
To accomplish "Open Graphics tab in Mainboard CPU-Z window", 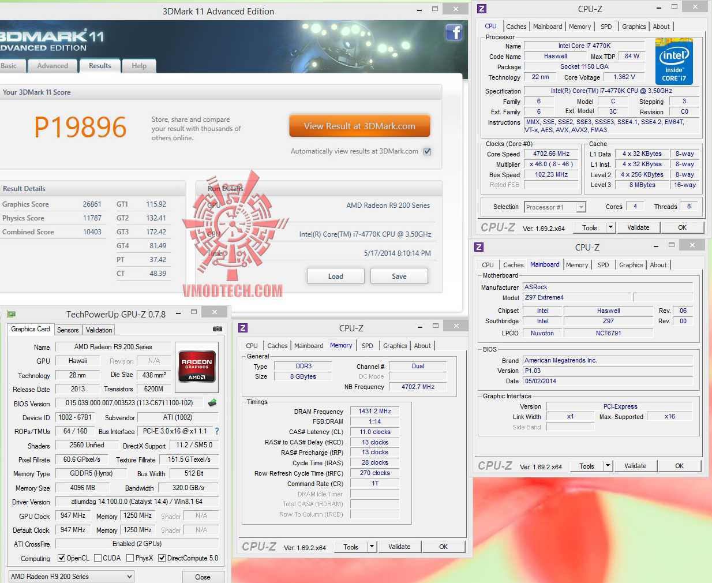I will tap(631, 265).
